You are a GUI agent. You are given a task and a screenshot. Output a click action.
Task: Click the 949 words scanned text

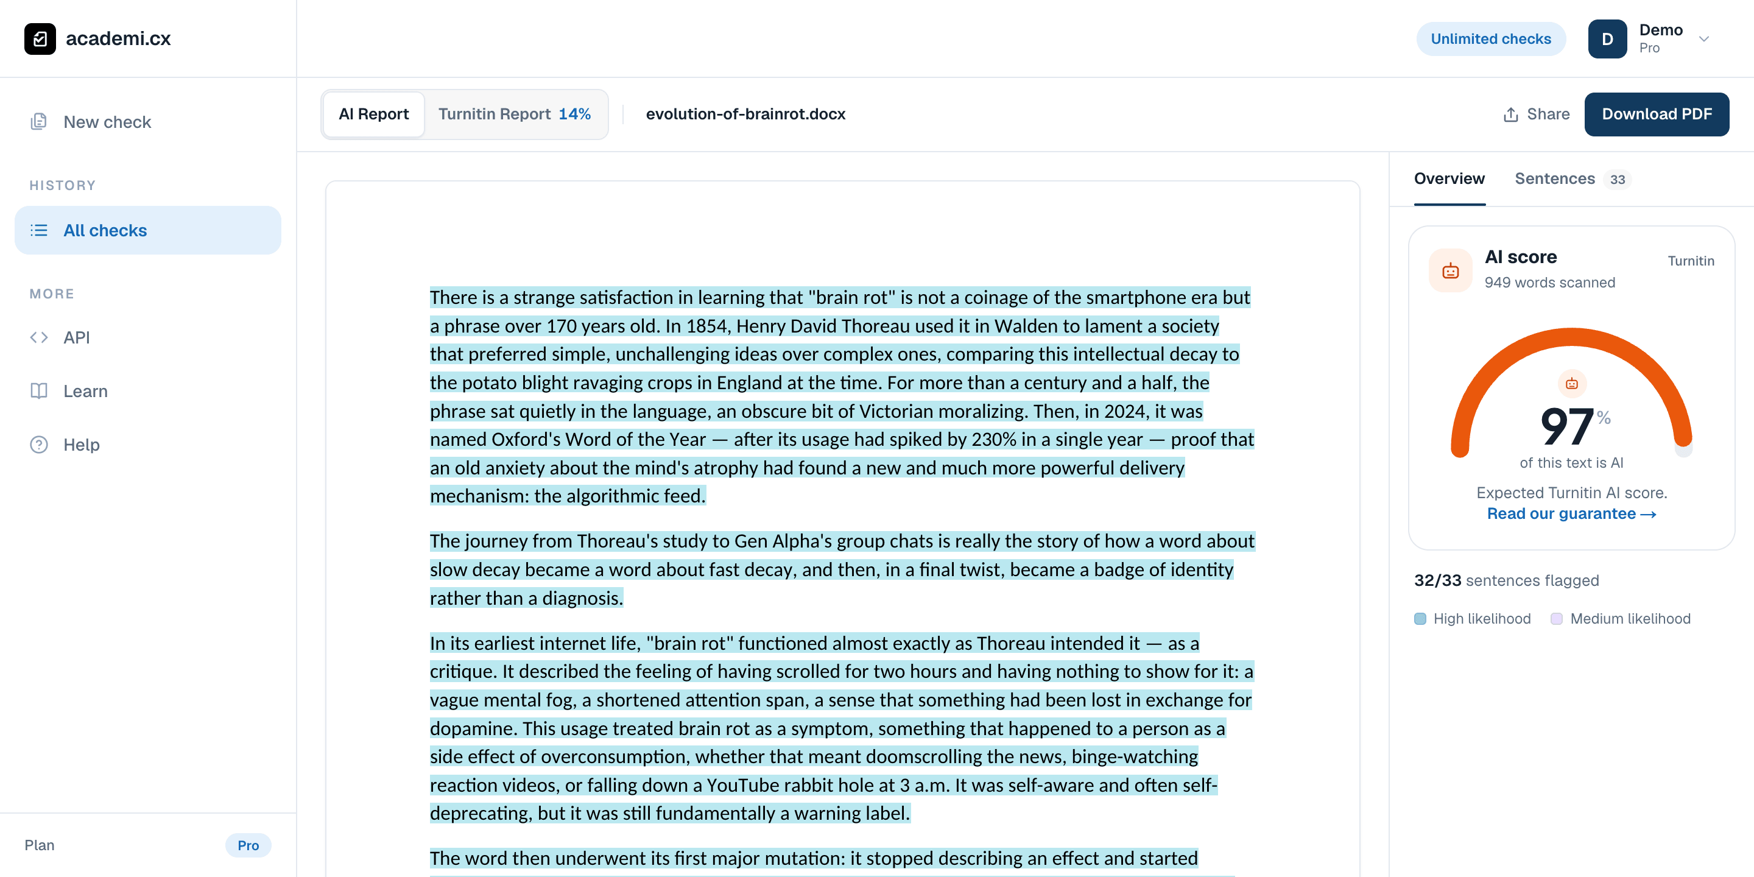1549,283
